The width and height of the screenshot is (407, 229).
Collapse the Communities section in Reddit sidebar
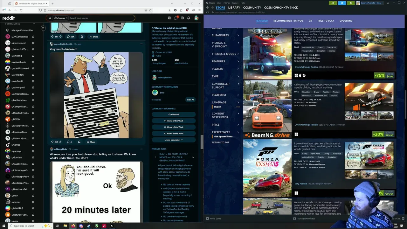tap(34, 24)
